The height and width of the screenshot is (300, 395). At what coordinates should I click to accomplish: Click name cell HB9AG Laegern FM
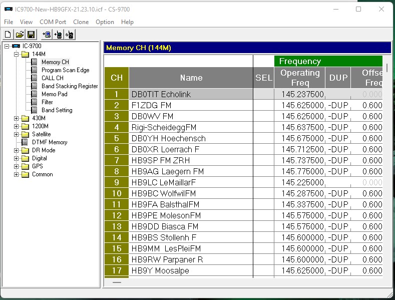(x=191, y=171)
